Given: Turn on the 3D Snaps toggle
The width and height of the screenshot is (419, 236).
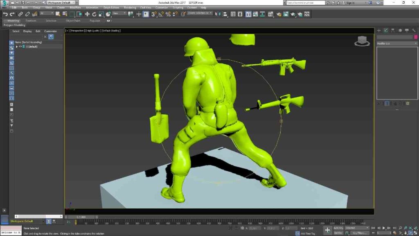Looking at the screenshot, I should (153, 14).
